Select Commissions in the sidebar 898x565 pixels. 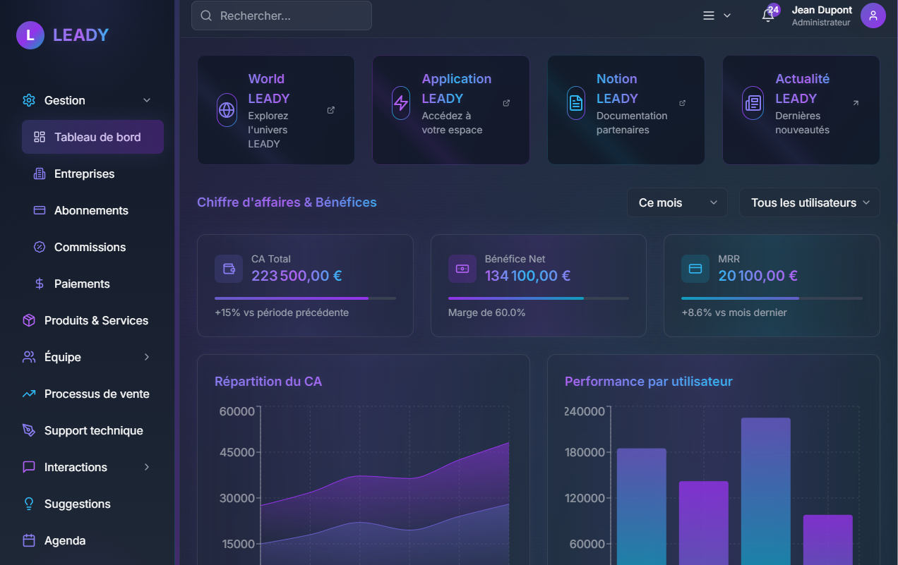(90, 247)
